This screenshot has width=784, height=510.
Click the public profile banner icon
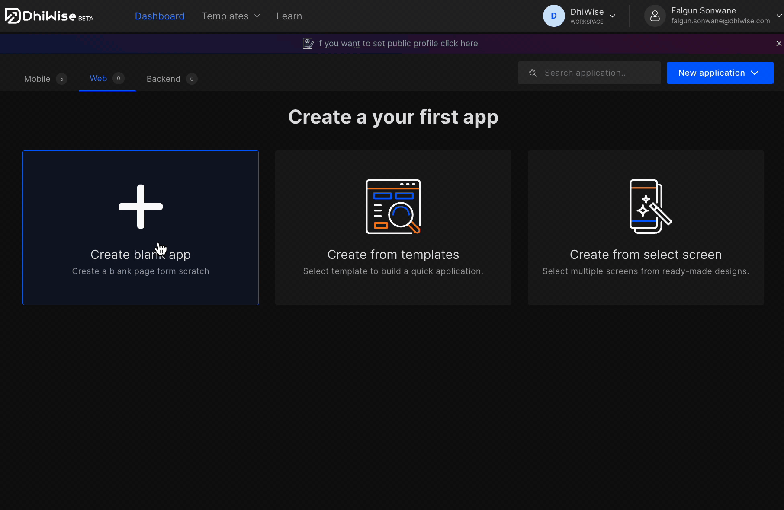(x=308, y=43)
